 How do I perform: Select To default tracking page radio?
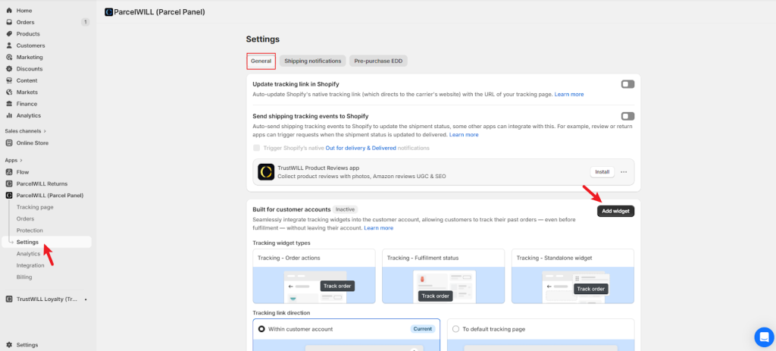coord(455,329)
